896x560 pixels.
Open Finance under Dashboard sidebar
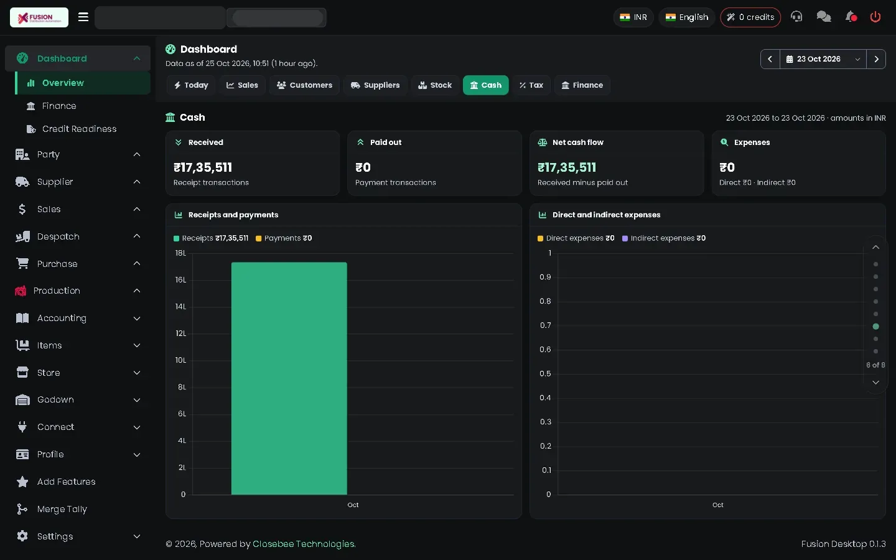click(83, 106)
